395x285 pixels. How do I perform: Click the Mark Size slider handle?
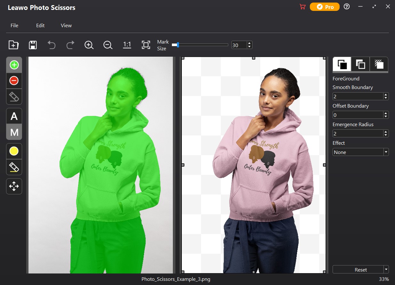(178, 45)
